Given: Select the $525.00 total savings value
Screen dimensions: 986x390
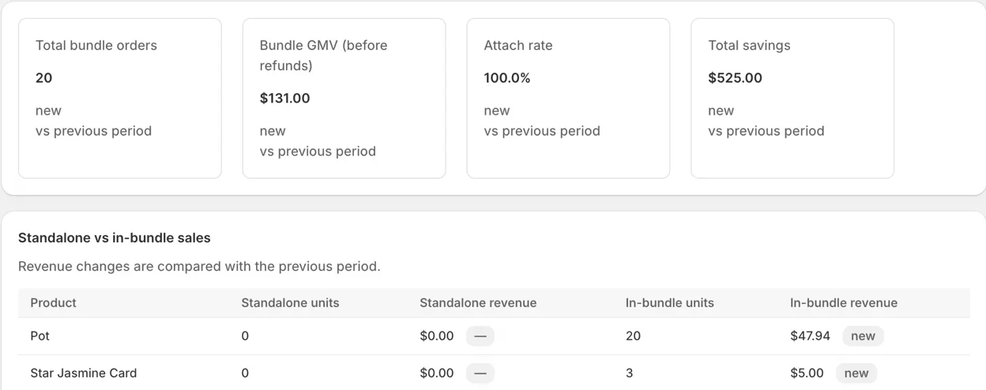Looking at the screenshot, I should click(736, 78).
